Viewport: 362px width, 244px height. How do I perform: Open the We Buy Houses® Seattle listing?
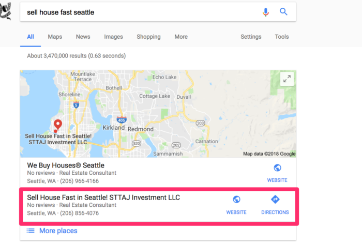pyautogui.click(x=66, y=165)
